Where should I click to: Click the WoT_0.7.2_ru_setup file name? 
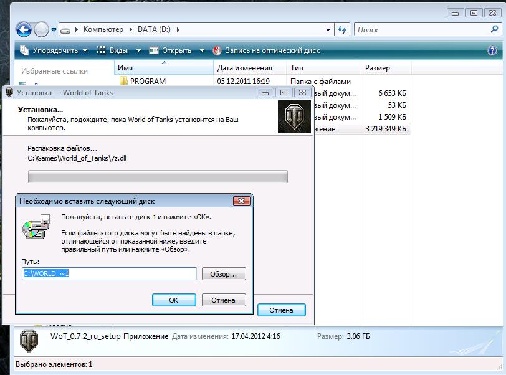click(x=85, y=336)
